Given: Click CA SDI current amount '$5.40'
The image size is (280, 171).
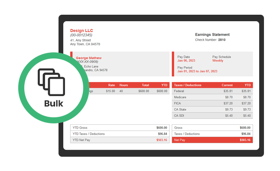Looking at the screenshot, I should pos(229,116).
